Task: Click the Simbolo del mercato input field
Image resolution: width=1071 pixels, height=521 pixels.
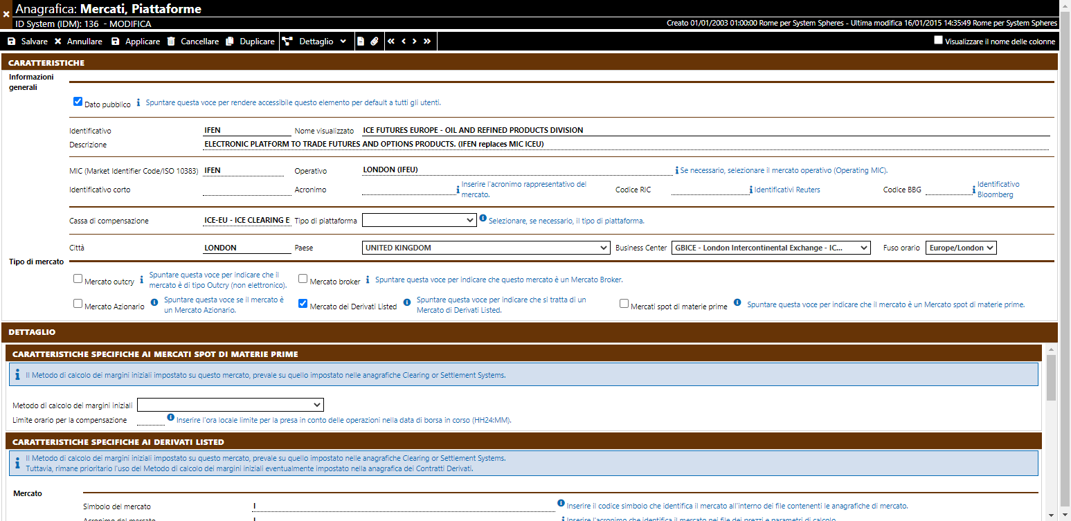Action: (403, 506)
